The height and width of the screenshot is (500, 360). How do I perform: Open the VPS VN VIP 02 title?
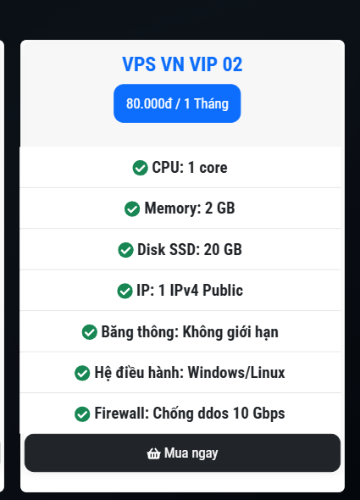[x=182, y=64]
